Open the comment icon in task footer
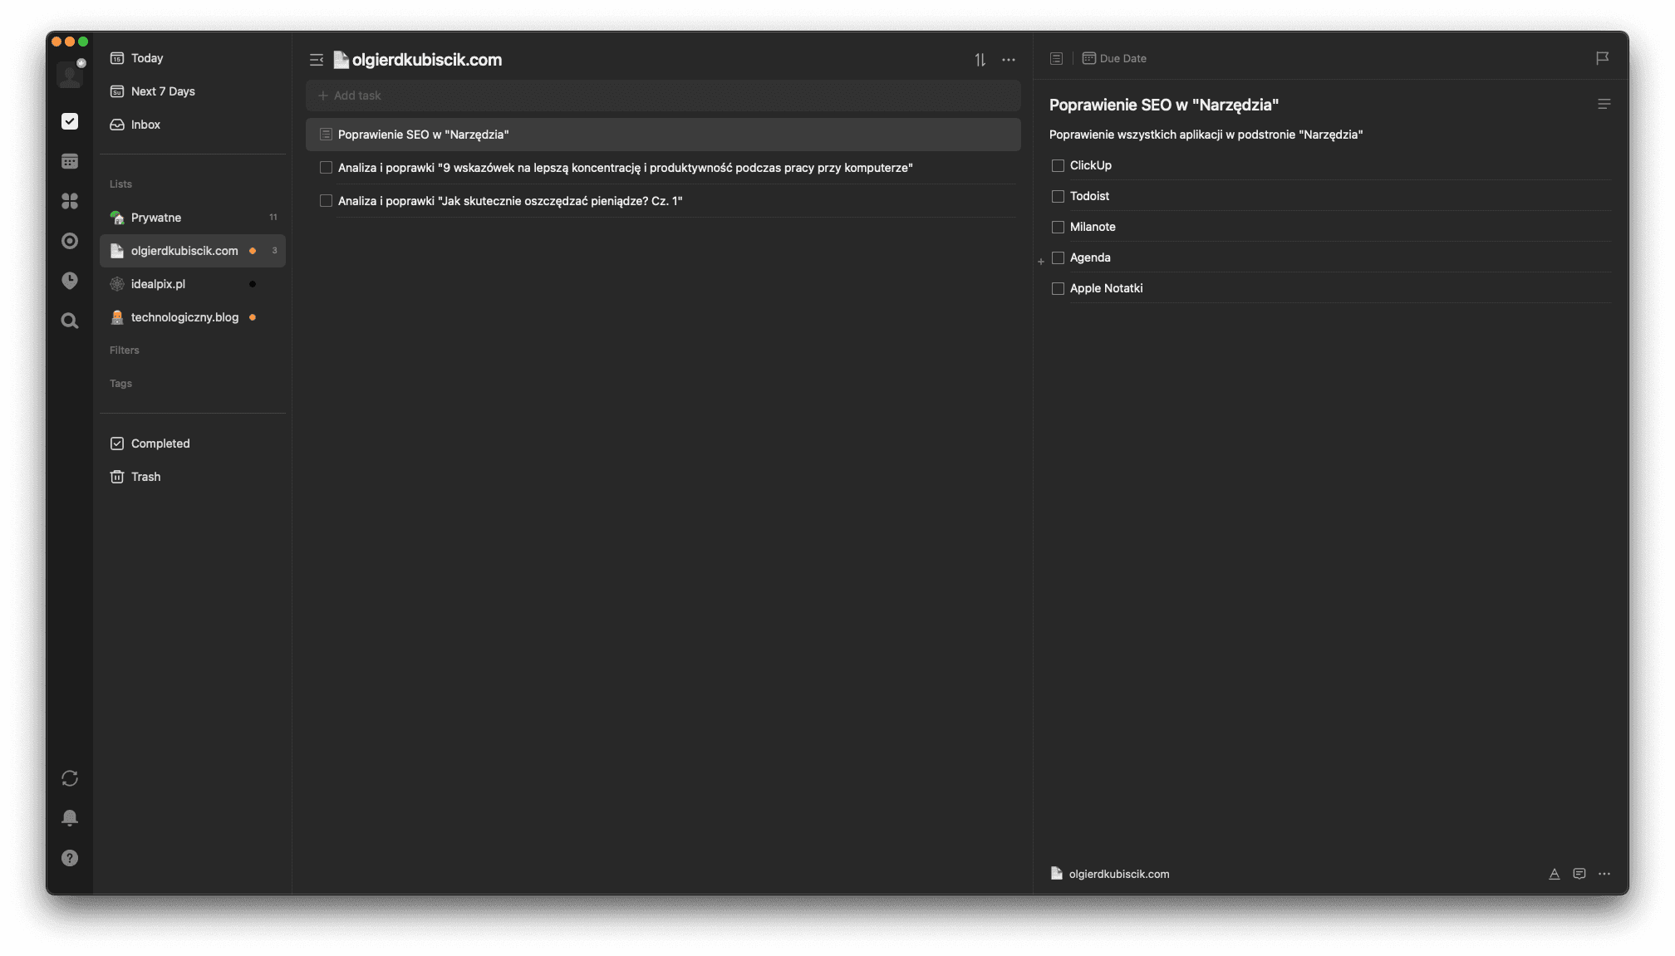Viewport: 1675px width, 956px height. point(1579,874)
